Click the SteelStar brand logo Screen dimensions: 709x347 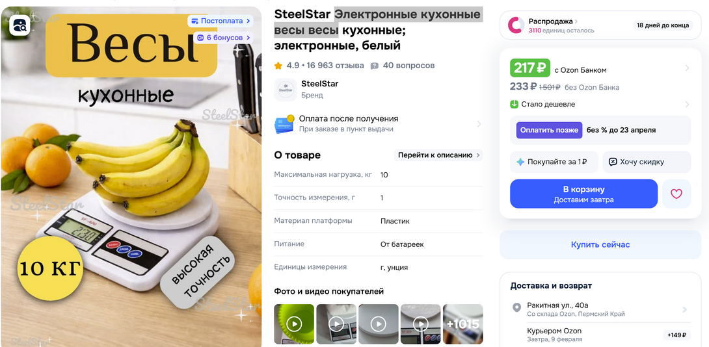pyautogui.click(x=286, y=89)
